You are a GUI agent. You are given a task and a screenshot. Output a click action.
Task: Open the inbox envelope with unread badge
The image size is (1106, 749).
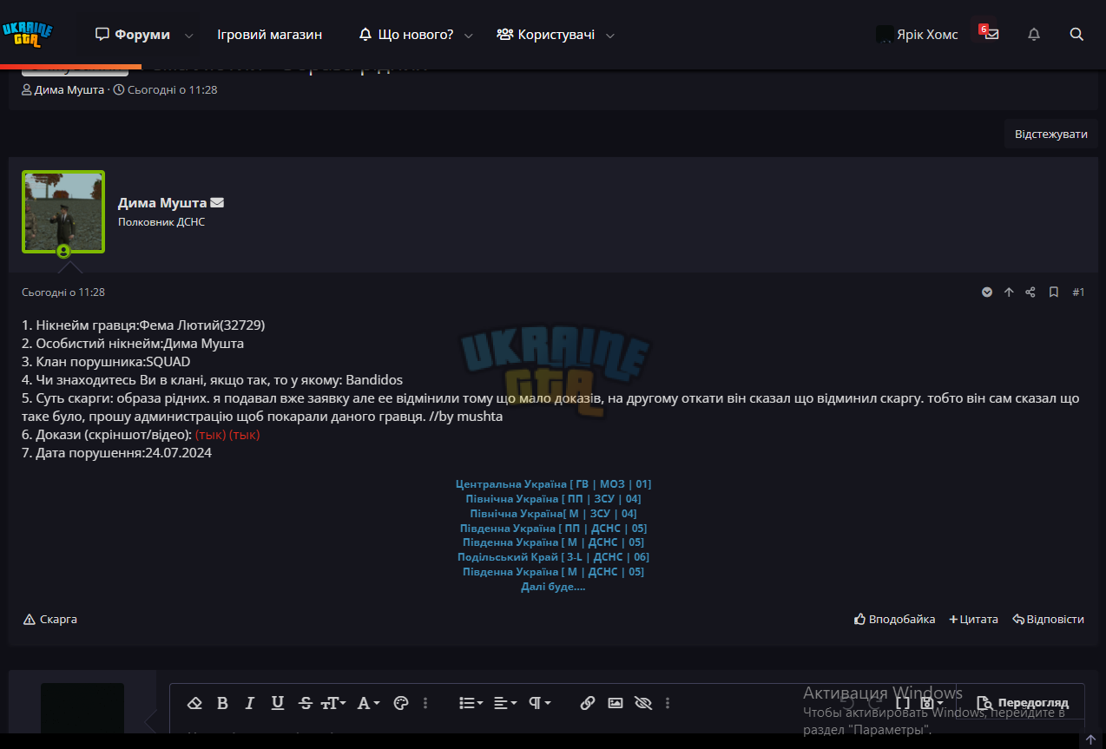point(990,34)
